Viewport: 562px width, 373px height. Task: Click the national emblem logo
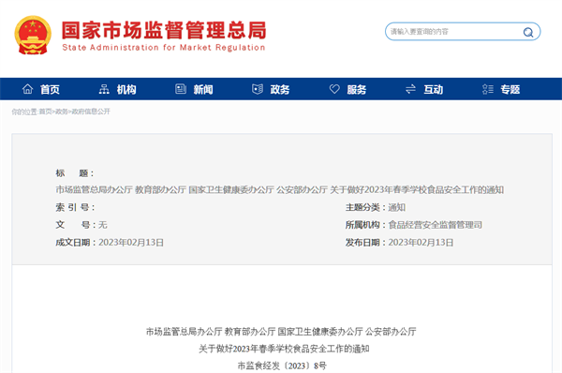pyautogui.click(x=33, y=35)
